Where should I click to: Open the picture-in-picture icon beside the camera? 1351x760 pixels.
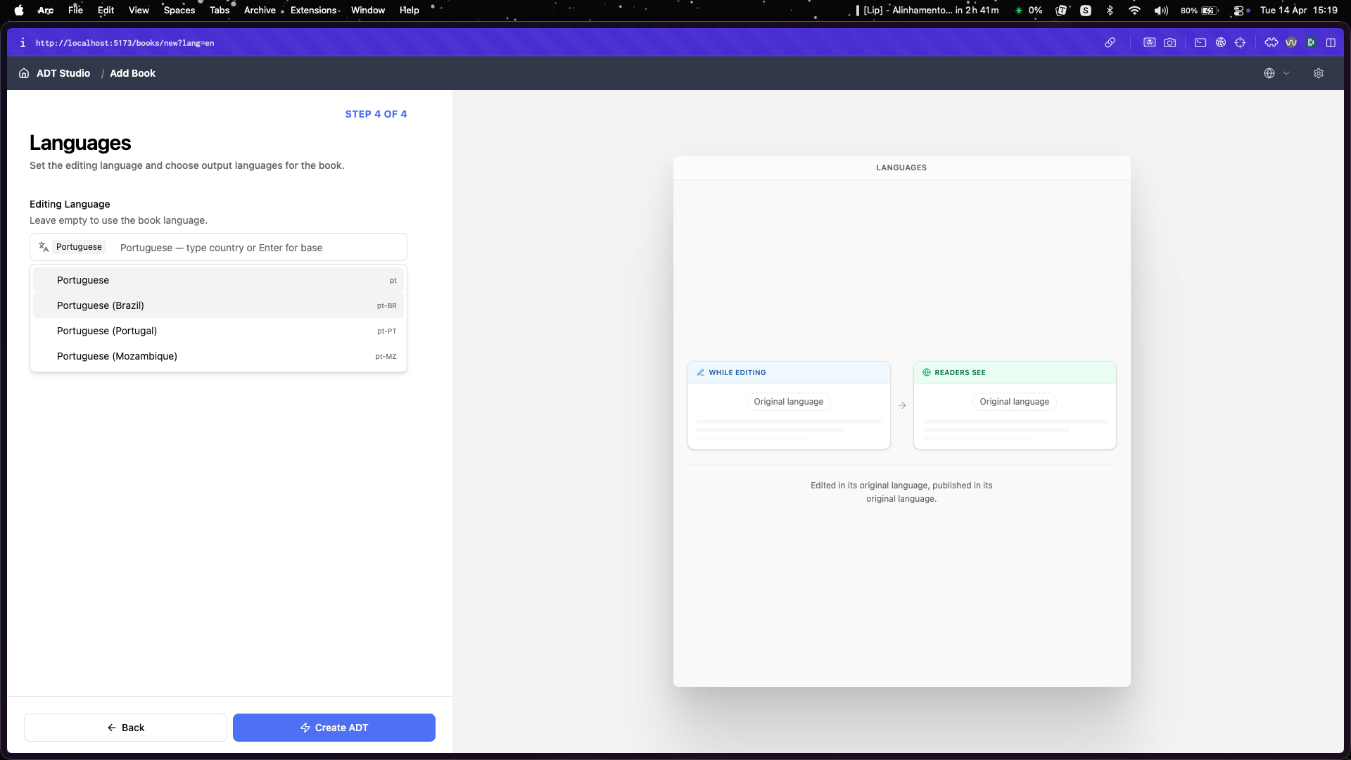[x=1149, y=43]
